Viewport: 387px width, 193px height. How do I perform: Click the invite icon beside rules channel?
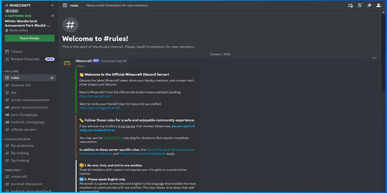tap(52, 78)
